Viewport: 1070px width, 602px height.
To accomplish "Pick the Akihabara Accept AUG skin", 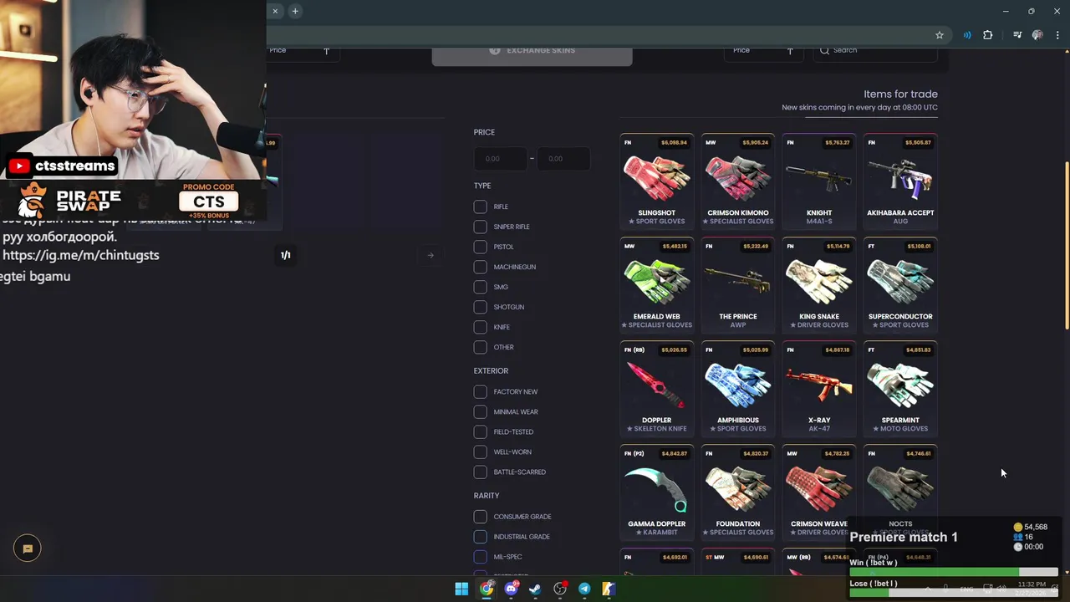I will pos(900,181).
